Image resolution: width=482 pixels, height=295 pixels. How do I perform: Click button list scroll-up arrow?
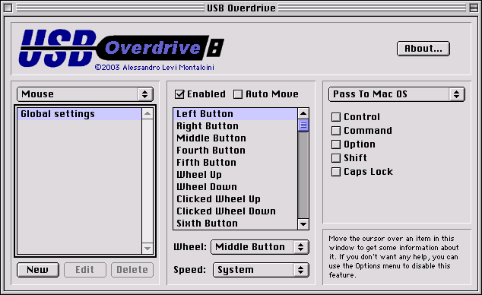tap(303, 114)
